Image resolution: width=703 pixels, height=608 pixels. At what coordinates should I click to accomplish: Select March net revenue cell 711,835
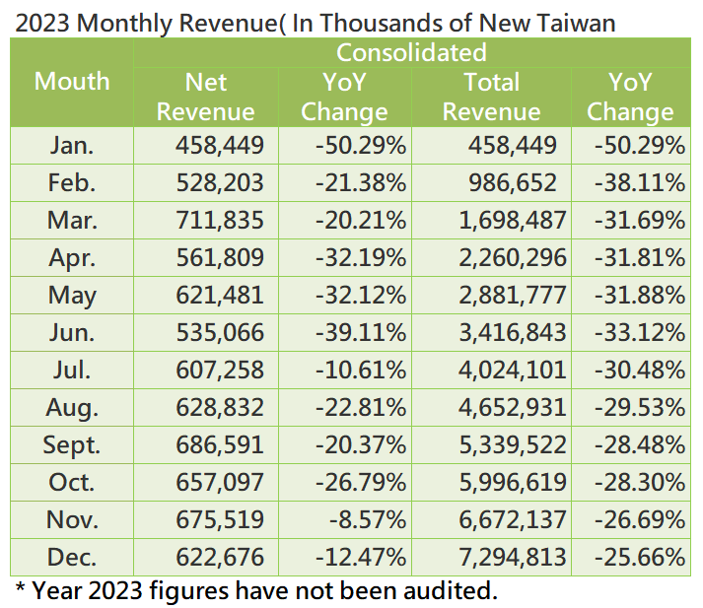(219, 221)
